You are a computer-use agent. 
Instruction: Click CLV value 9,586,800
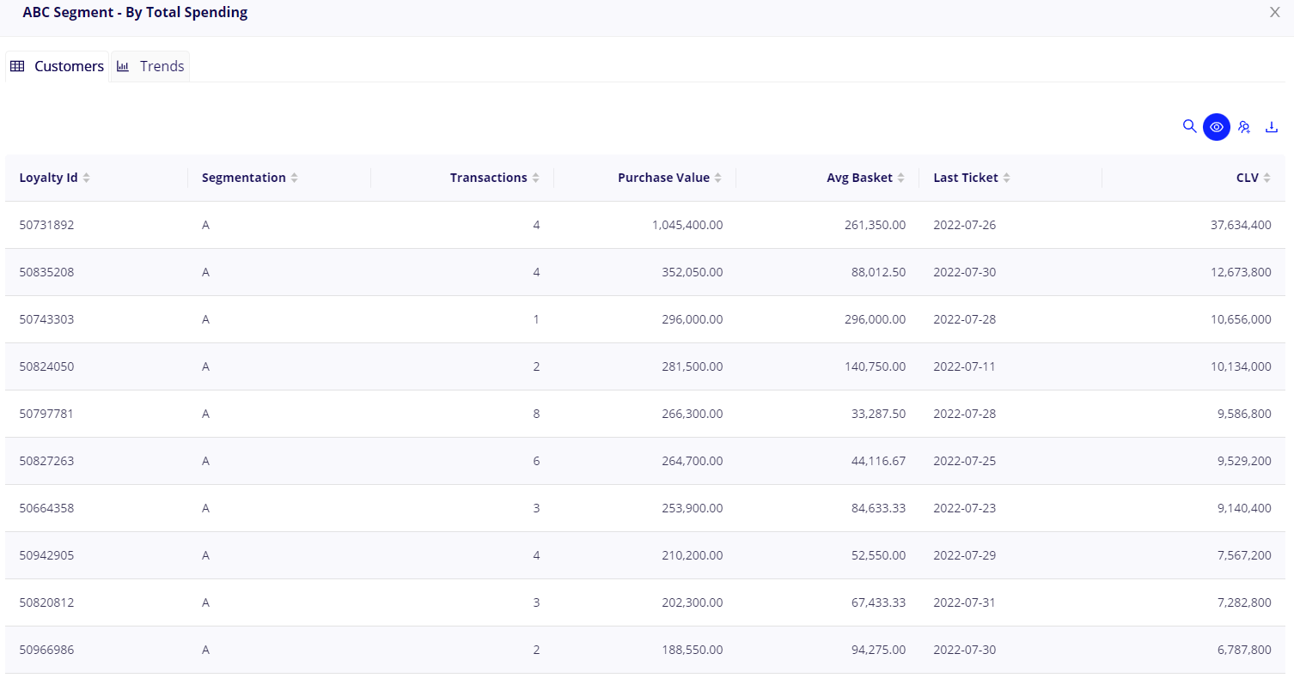(1244, 414)
